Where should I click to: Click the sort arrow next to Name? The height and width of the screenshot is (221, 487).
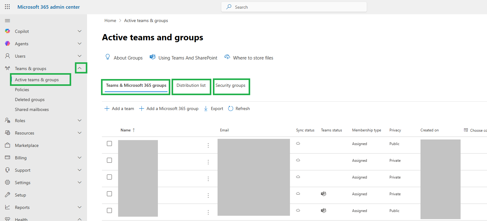pos(134,130)
